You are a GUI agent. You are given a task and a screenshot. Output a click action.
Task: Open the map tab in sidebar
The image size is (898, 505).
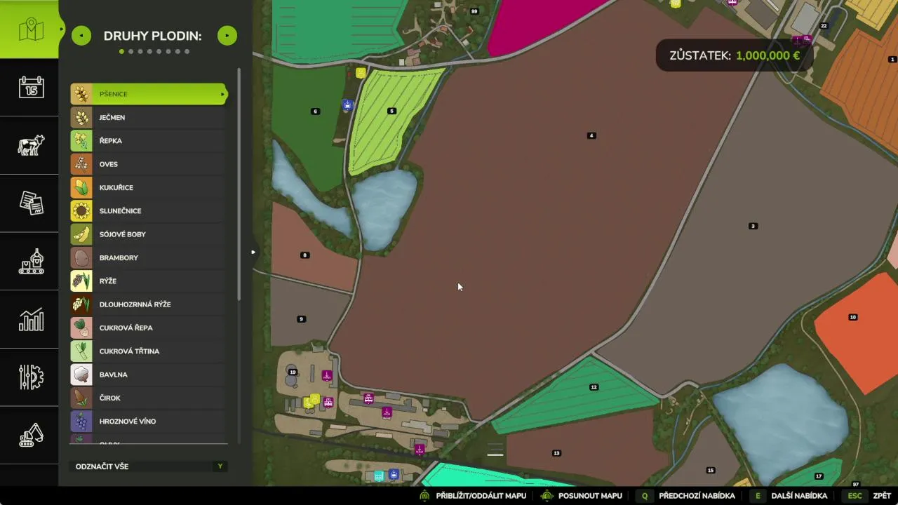coord(31,29)
